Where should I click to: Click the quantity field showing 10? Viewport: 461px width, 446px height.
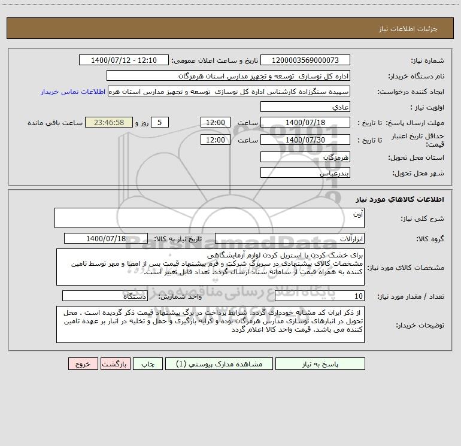[320, 296]
